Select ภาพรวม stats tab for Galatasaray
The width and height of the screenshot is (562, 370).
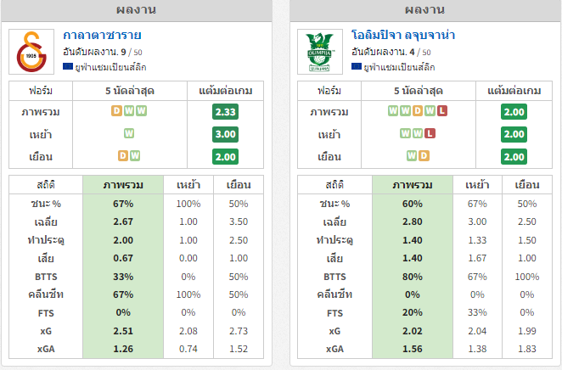click(123, 185)
